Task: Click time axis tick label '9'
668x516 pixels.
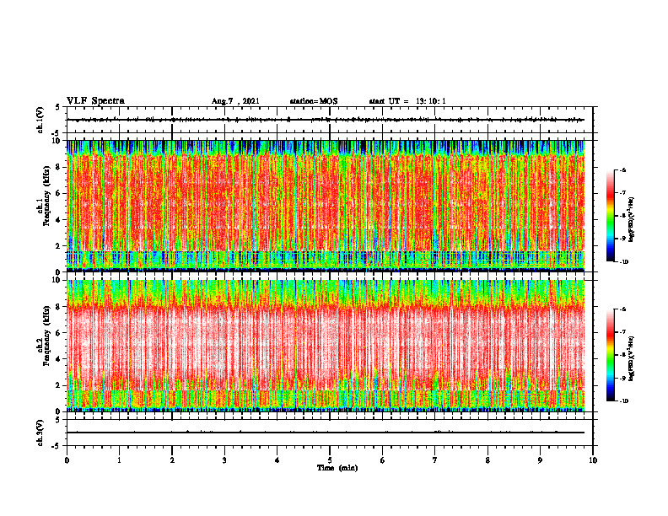Action: tap(540, 460)
